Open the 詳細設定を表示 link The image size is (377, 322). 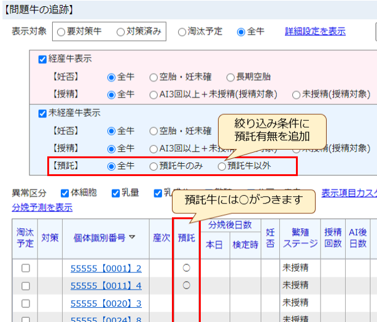pyautogui.click(x=315, y=31)
